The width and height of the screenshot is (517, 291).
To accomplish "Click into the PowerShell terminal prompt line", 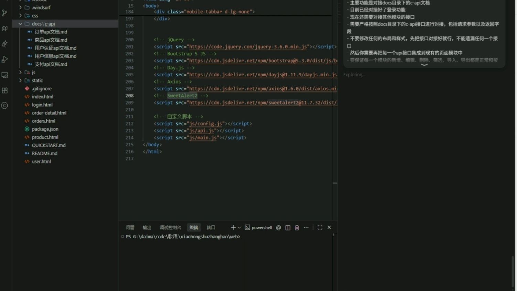I will [x=183, y=237].
